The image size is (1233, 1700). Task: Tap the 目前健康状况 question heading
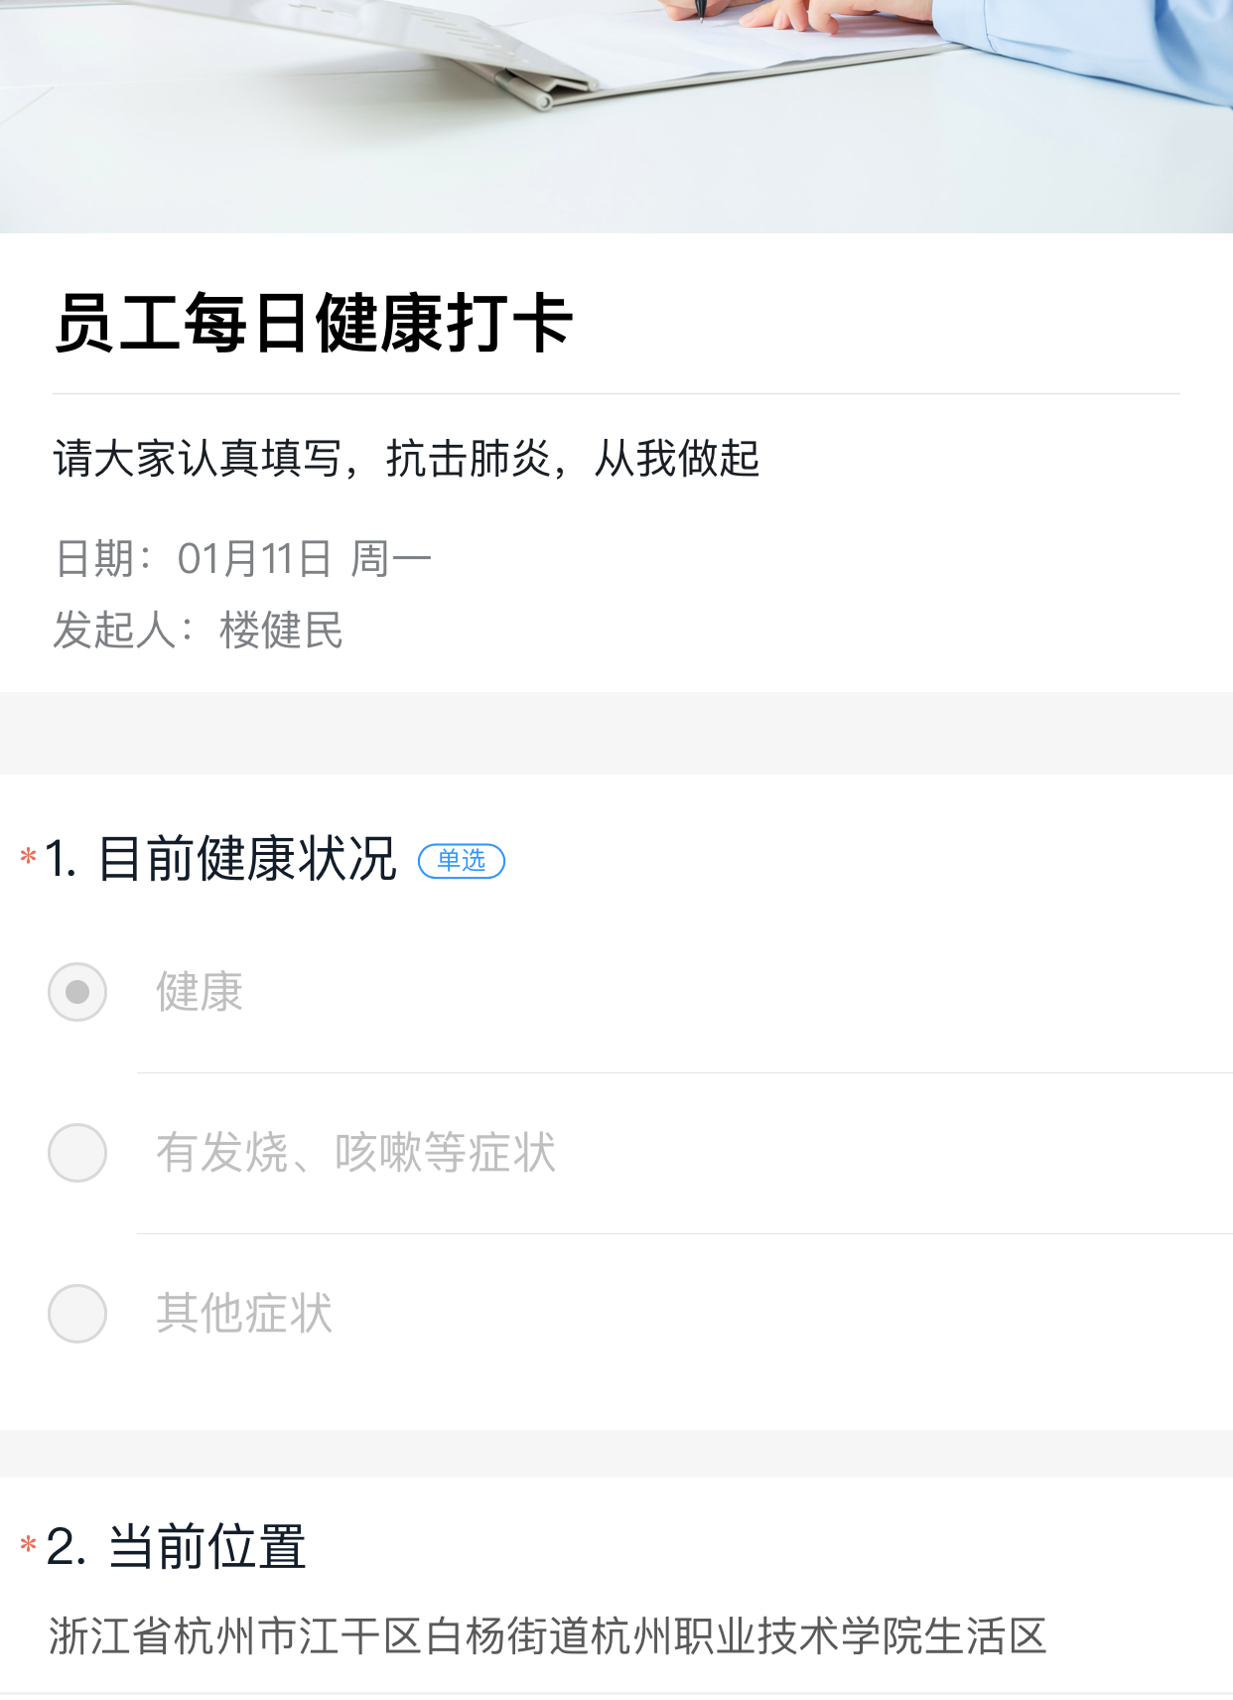click(247, 859)
